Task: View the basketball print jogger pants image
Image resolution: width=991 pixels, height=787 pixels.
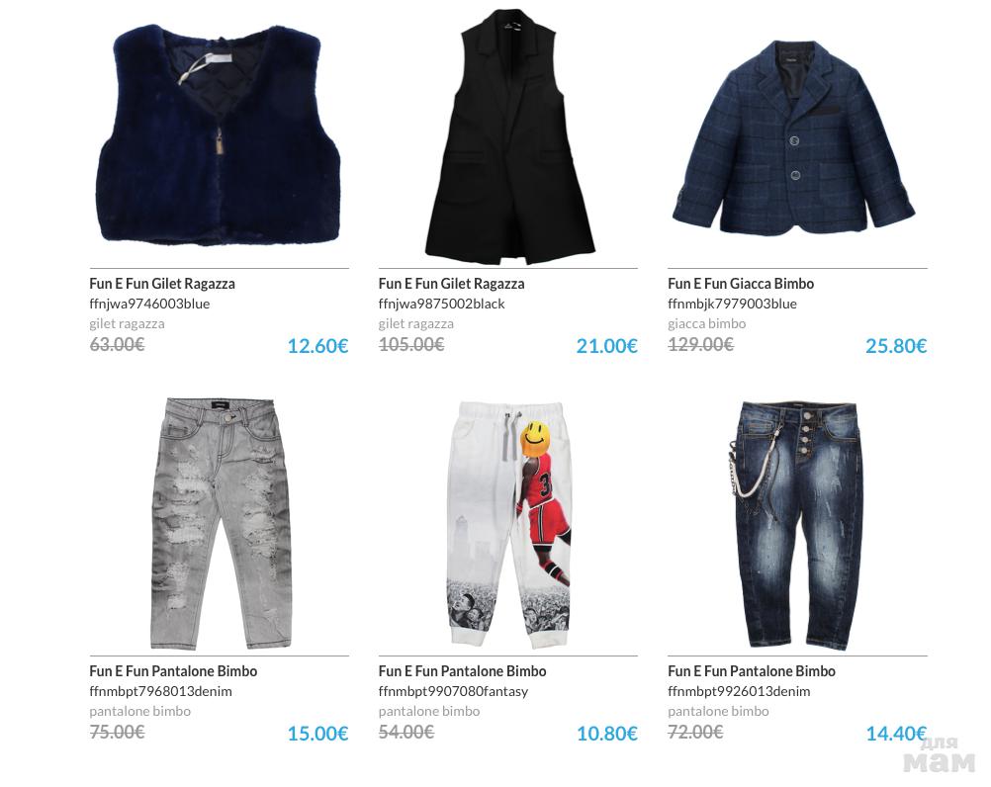Action: point(508,525)
